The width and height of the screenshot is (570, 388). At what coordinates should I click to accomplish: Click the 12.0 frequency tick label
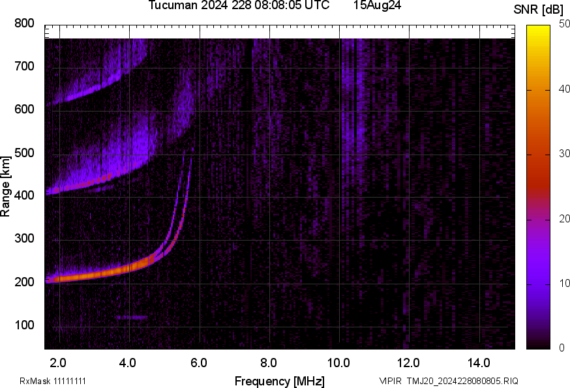tap(409, 363)
